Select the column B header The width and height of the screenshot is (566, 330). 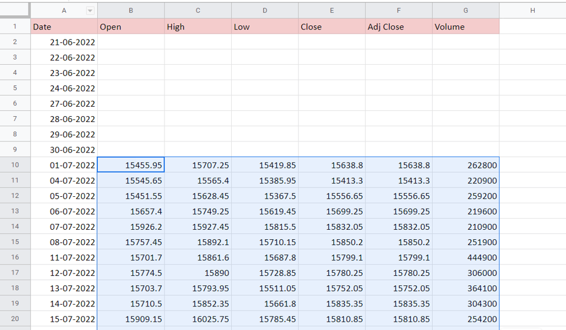131,11
